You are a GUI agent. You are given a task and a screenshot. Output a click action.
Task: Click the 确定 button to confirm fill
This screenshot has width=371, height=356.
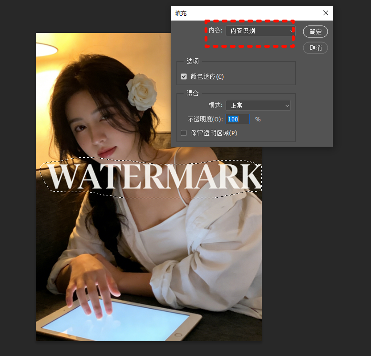[315, 32]
